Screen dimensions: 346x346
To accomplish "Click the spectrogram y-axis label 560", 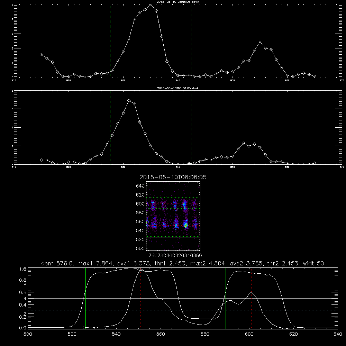I will [140, 221].
